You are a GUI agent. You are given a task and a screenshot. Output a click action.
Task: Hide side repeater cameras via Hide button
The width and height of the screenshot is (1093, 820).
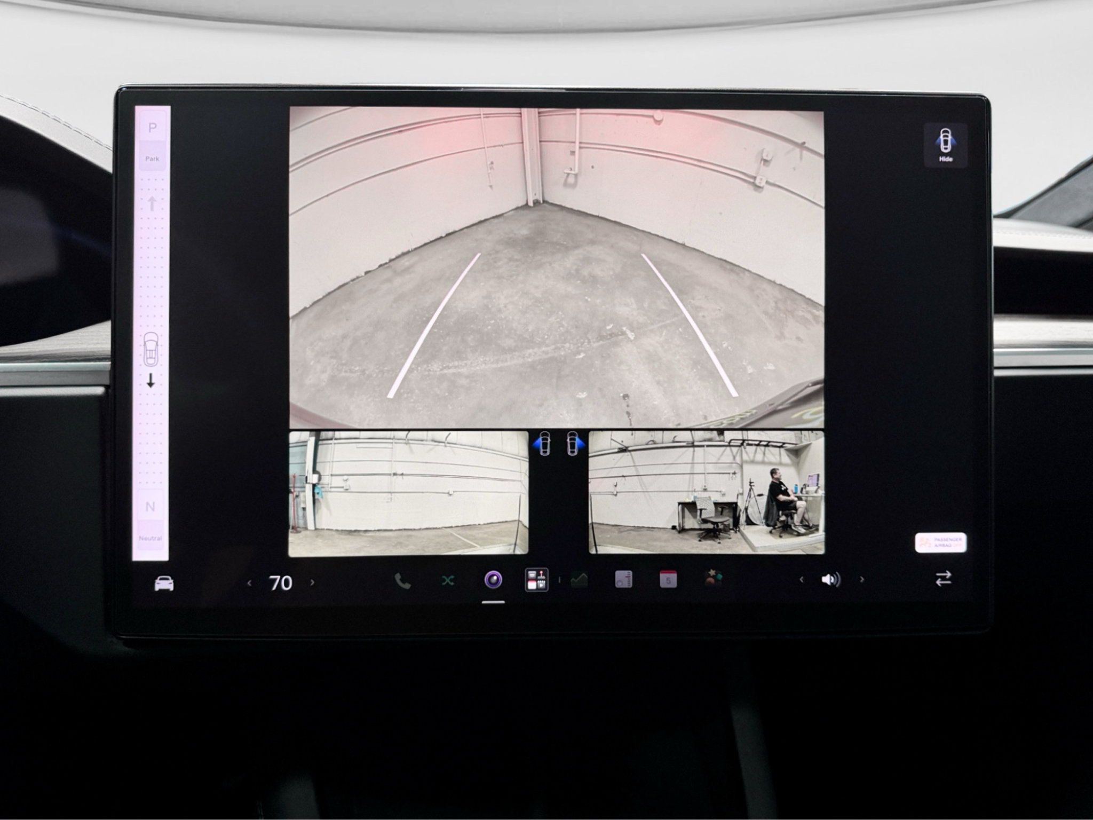click(946, 145)
